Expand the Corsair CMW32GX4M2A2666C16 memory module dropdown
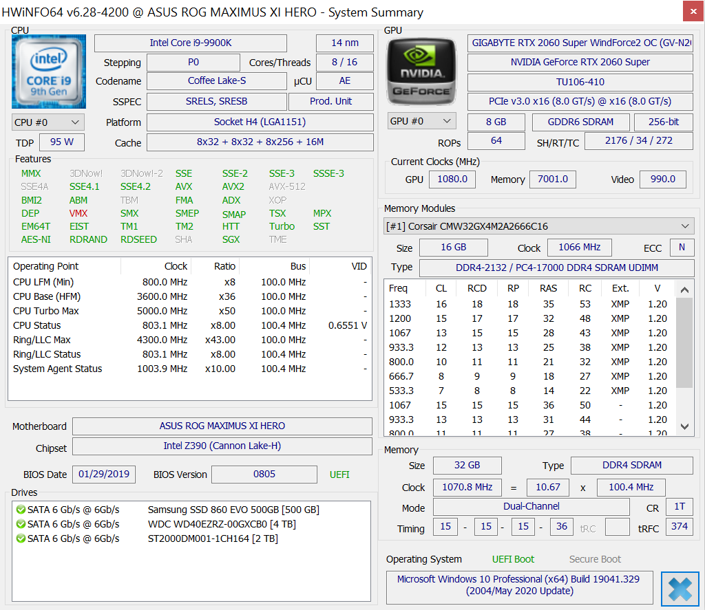The image size is (705, 610). [538, 226]
